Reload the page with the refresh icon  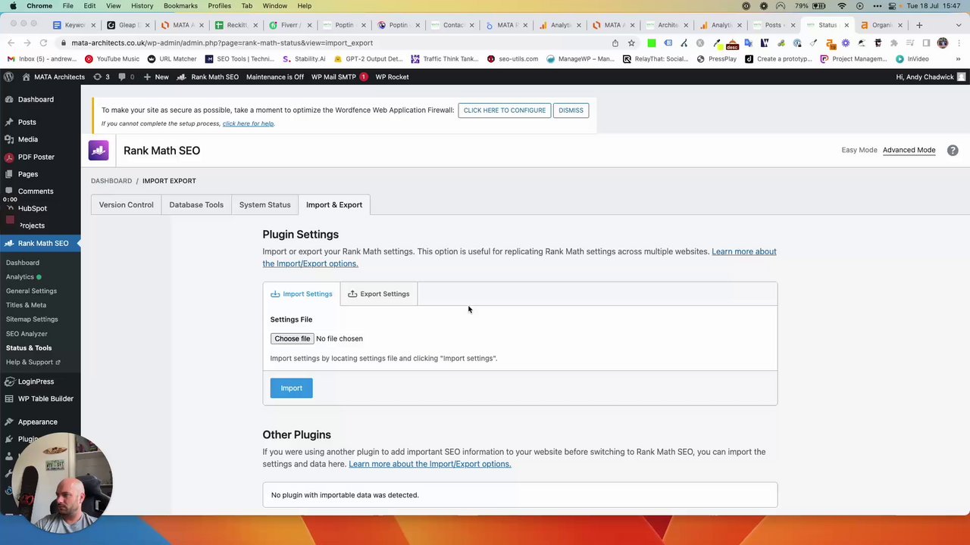coord(43,43)
